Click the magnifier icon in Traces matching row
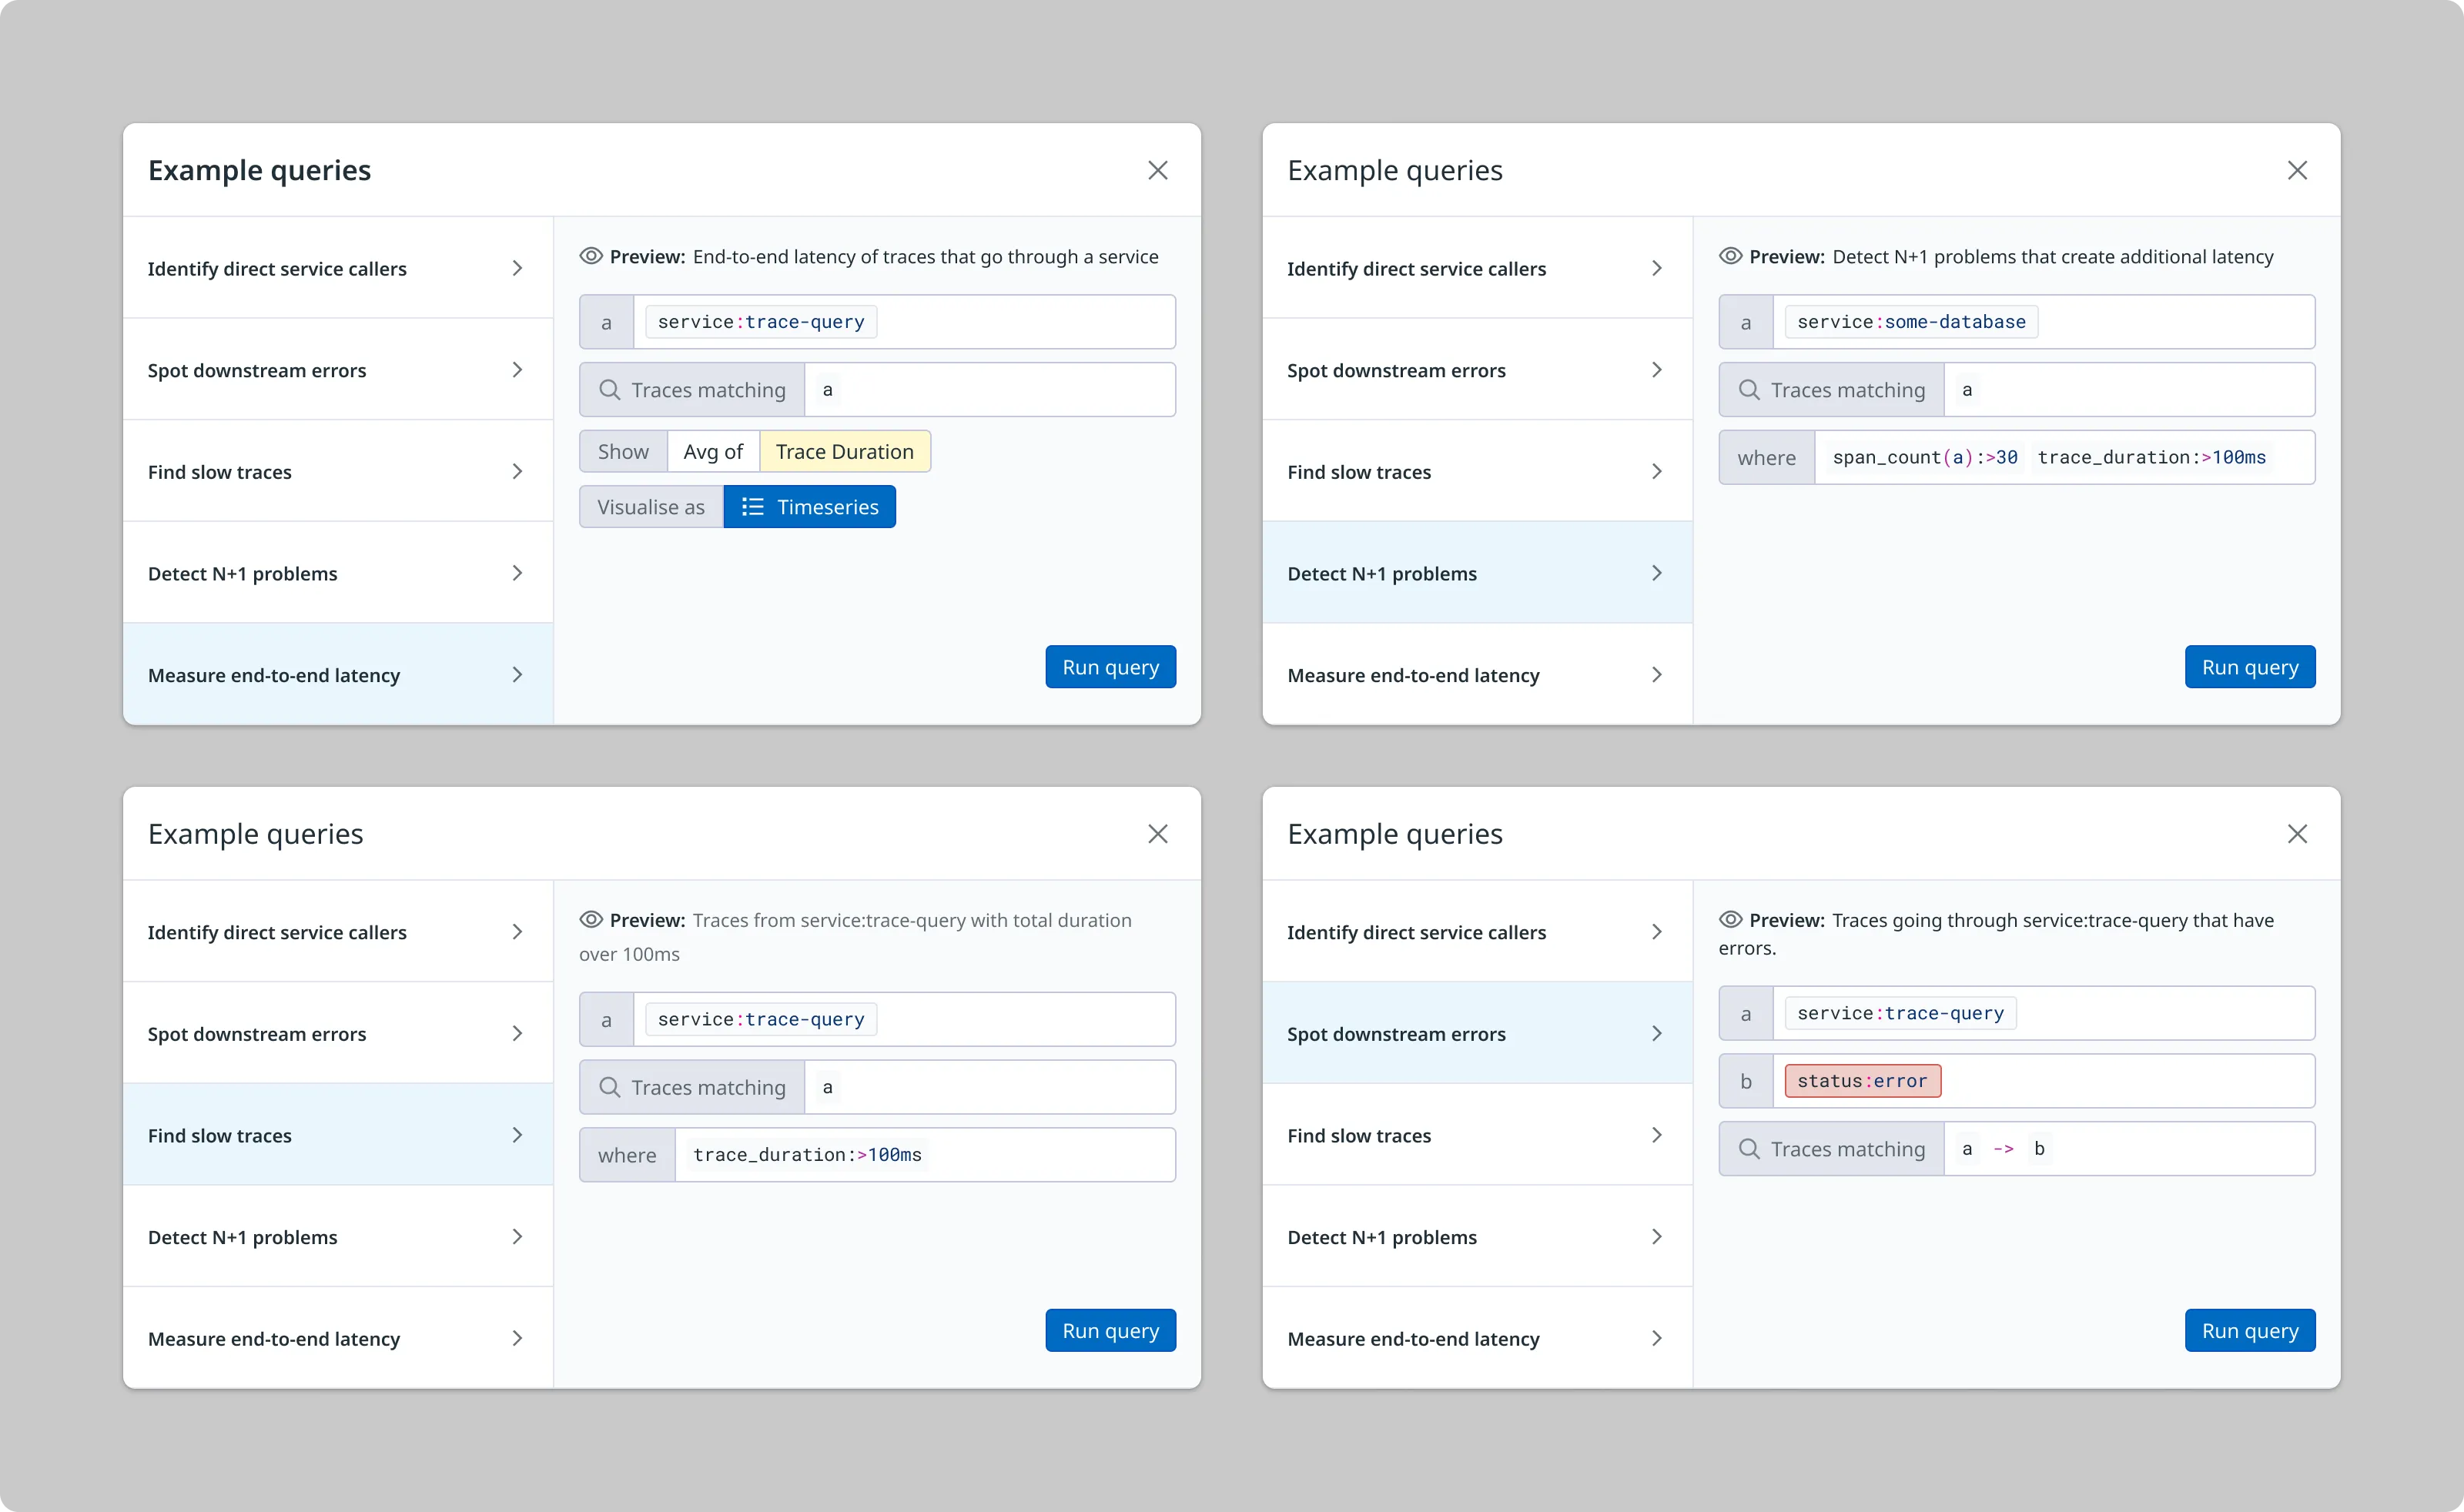Screen dimensions: 2464x1512 [611, 389]
